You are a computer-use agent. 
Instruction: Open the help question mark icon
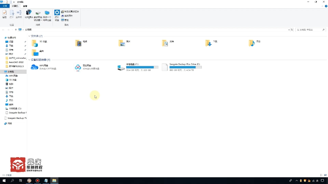pos(325,6)
